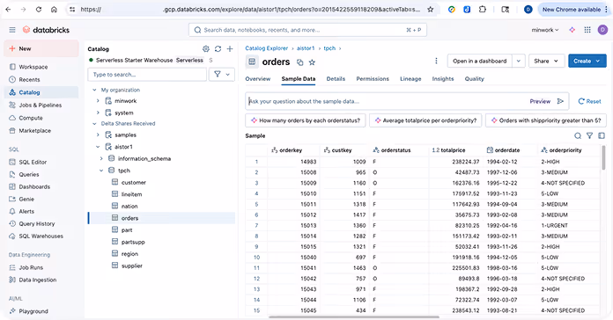Image resolution: width=613 pixels, height=320 pixels.
Task: Search within the sample table
Action: pyautogui.click(x=578, y=135)
